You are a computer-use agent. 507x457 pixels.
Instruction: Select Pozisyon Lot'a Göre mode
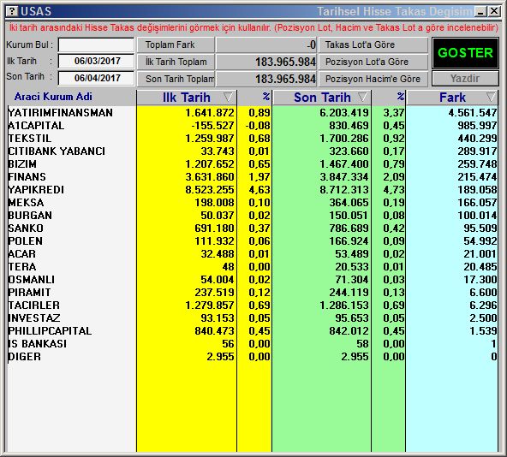[x=373, y=62]
